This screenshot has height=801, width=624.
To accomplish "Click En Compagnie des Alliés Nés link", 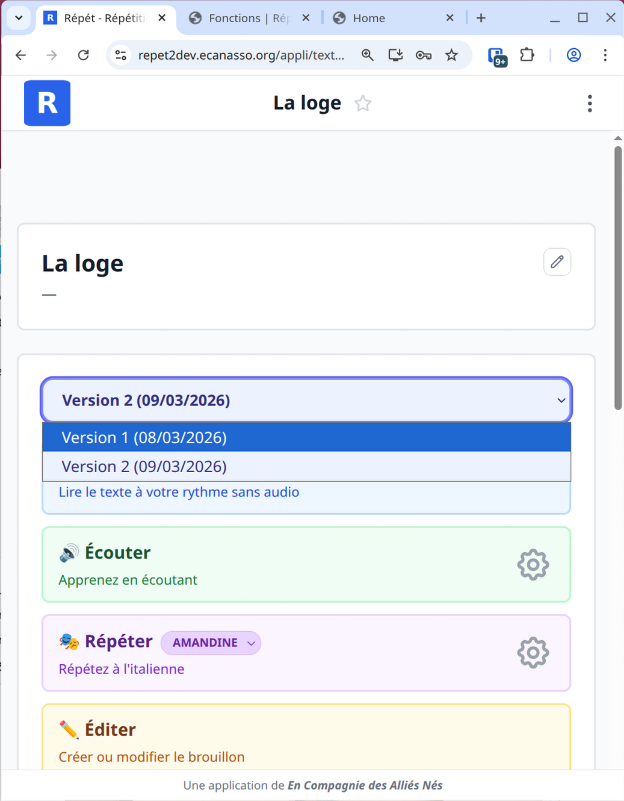I will 365,785.
